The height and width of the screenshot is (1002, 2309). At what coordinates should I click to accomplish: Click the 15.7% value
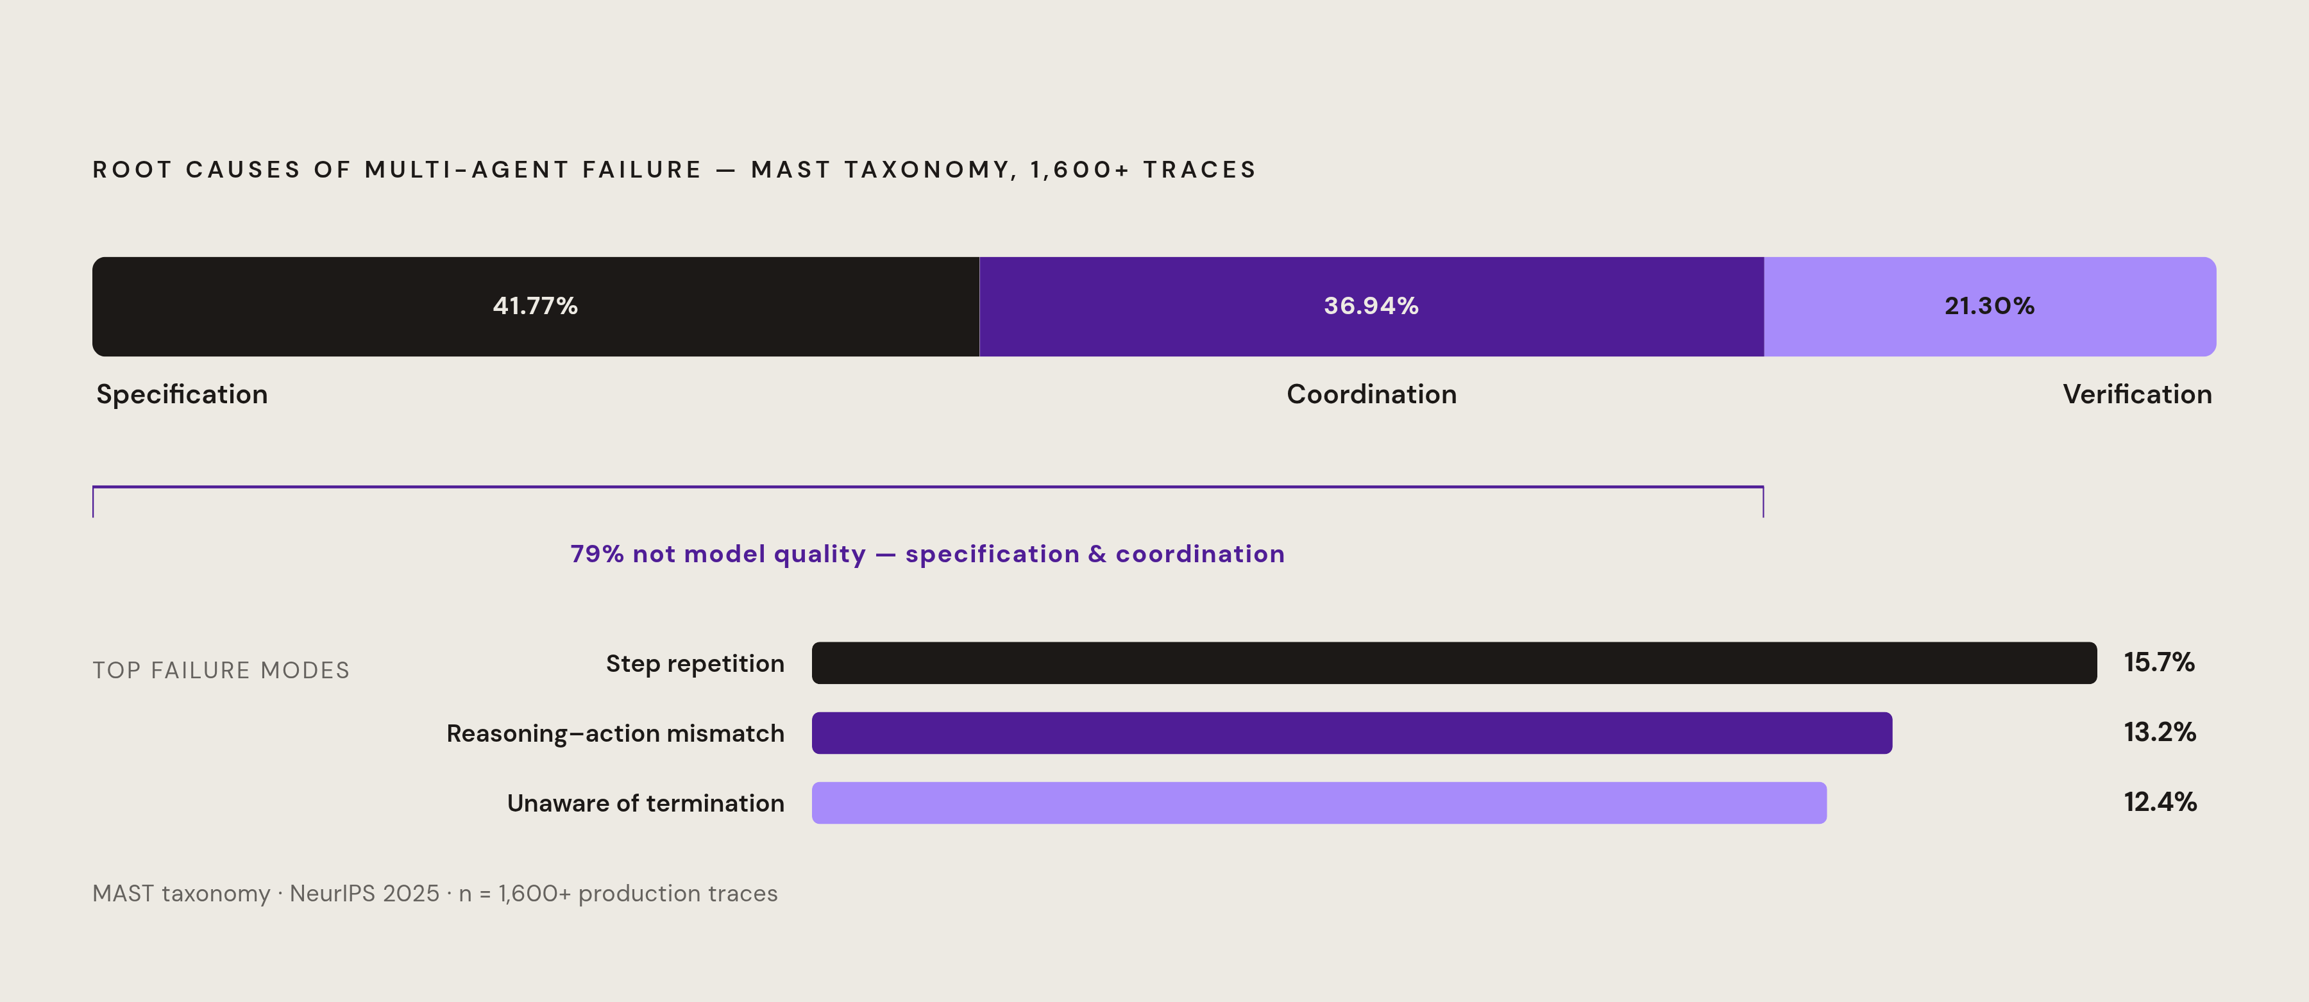(x=2158, y=662)
